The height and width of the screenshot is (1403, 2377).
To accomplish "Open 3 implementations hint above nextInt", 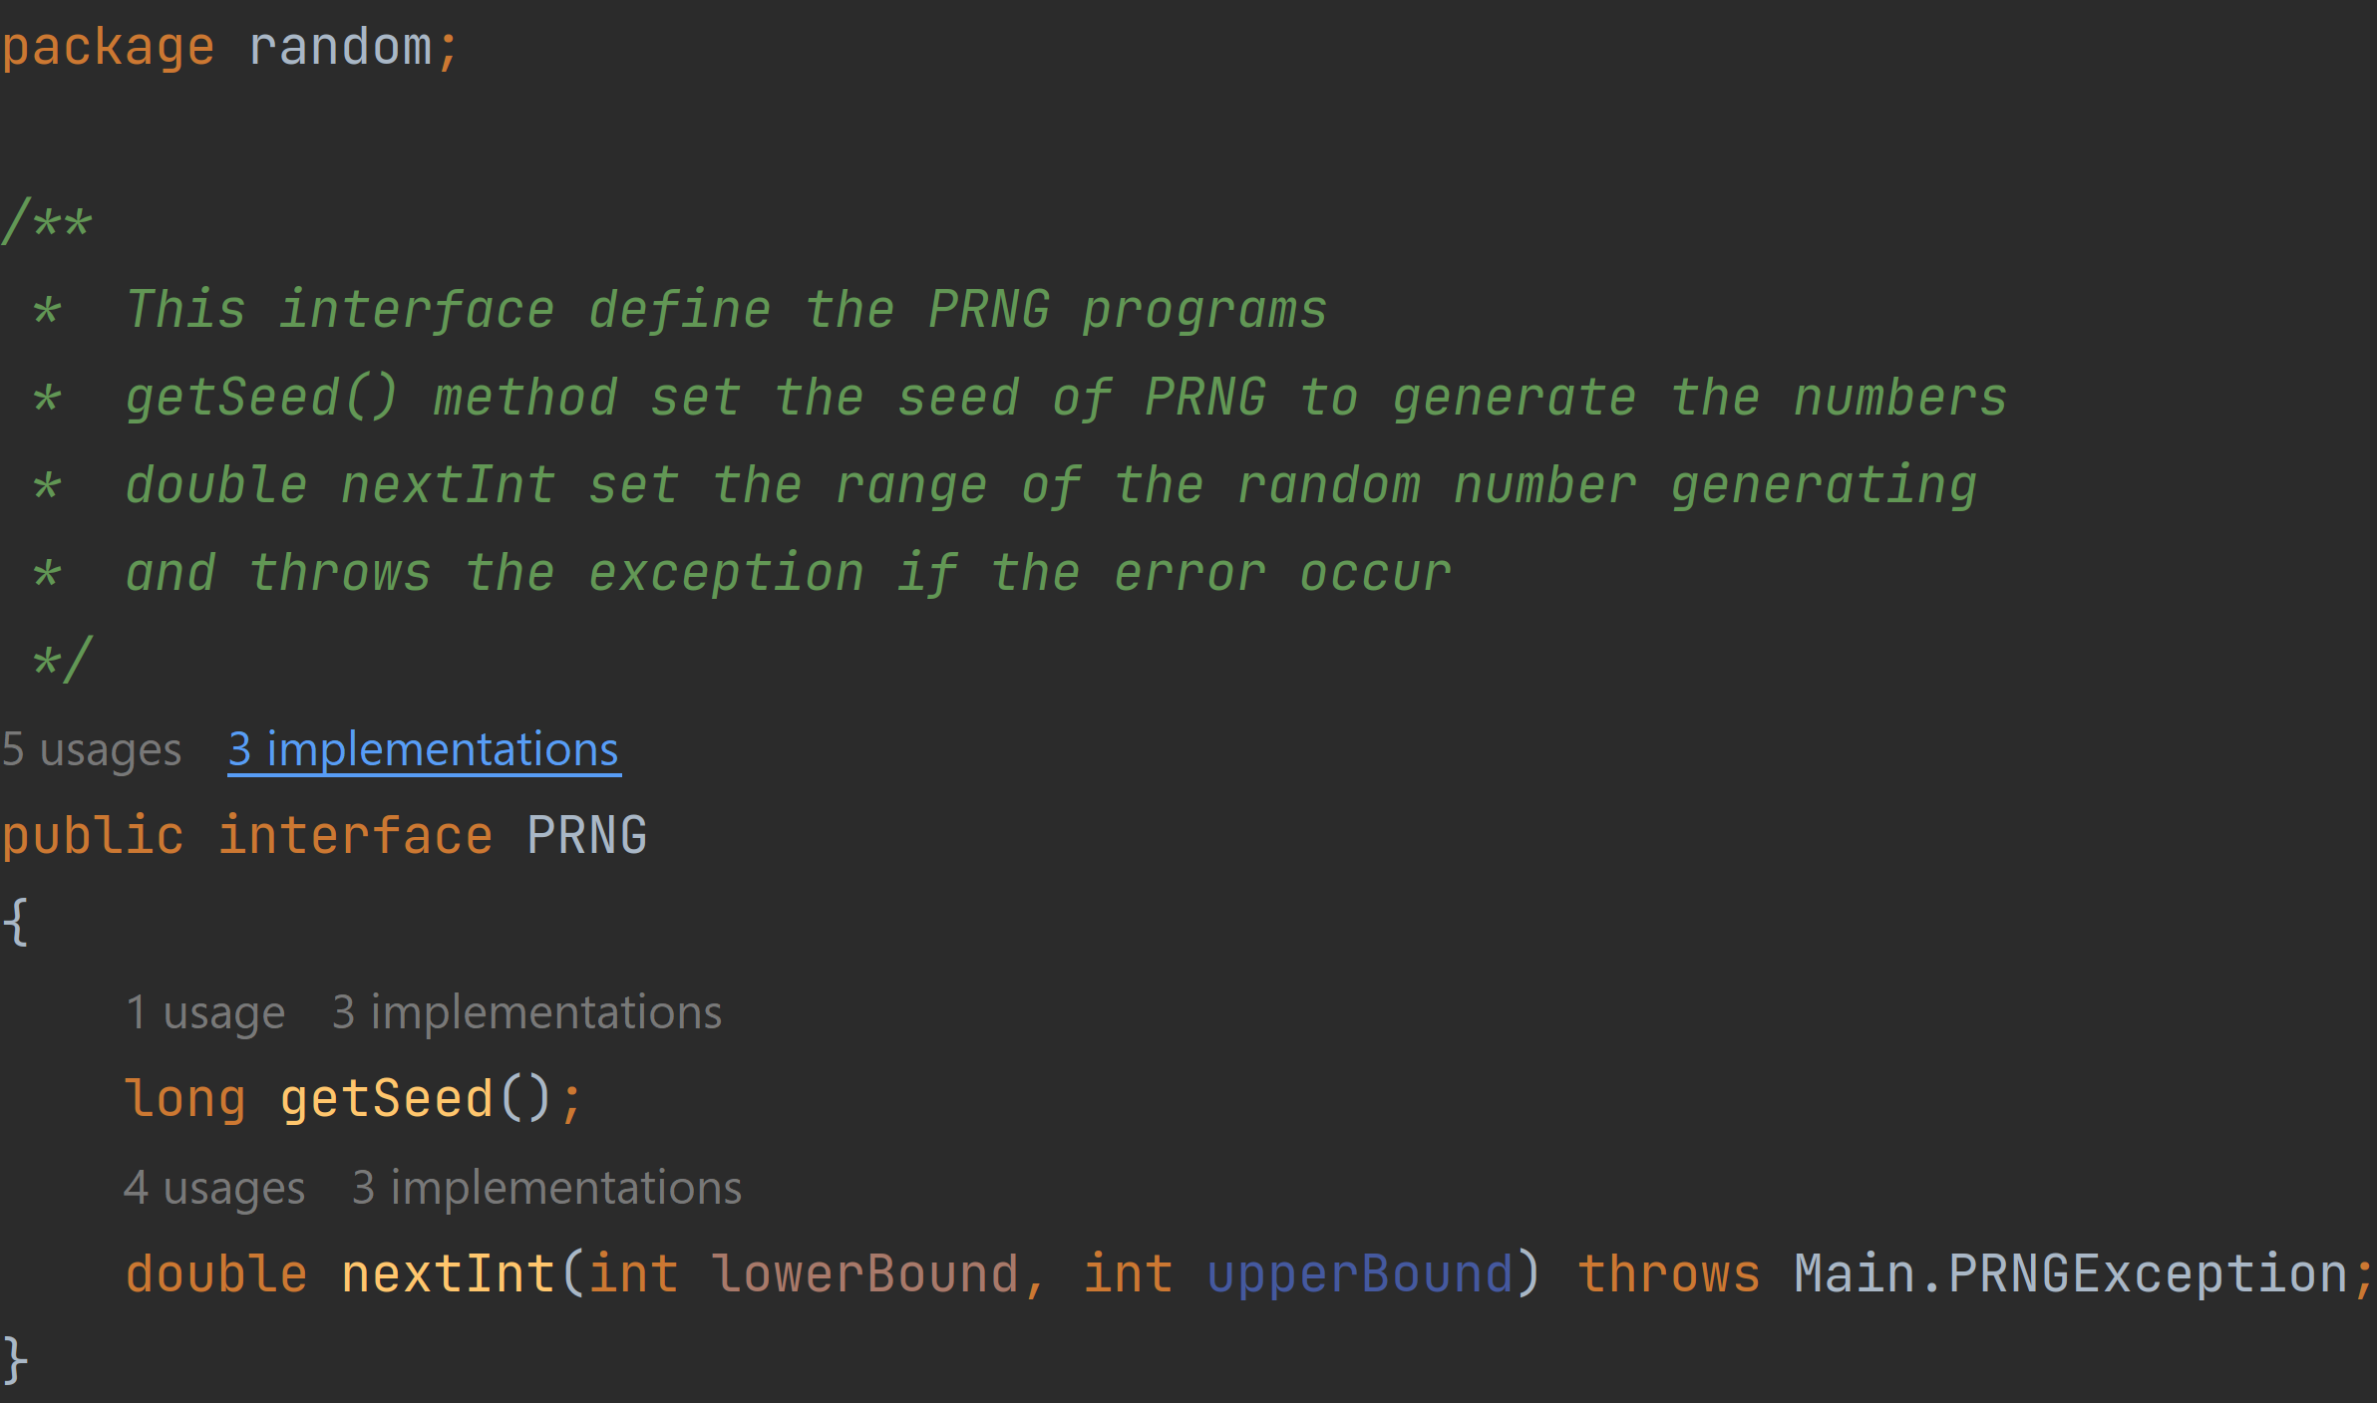I will coord(546,1188).
